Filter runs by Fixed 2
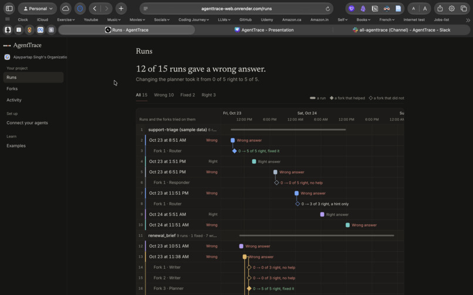The width and height of the screenshot is (473, 295). (x=188, y=95)
